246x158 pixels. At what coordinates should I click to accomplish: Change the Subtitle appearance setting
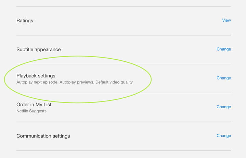pyautogui.click(x=223, y=49)
